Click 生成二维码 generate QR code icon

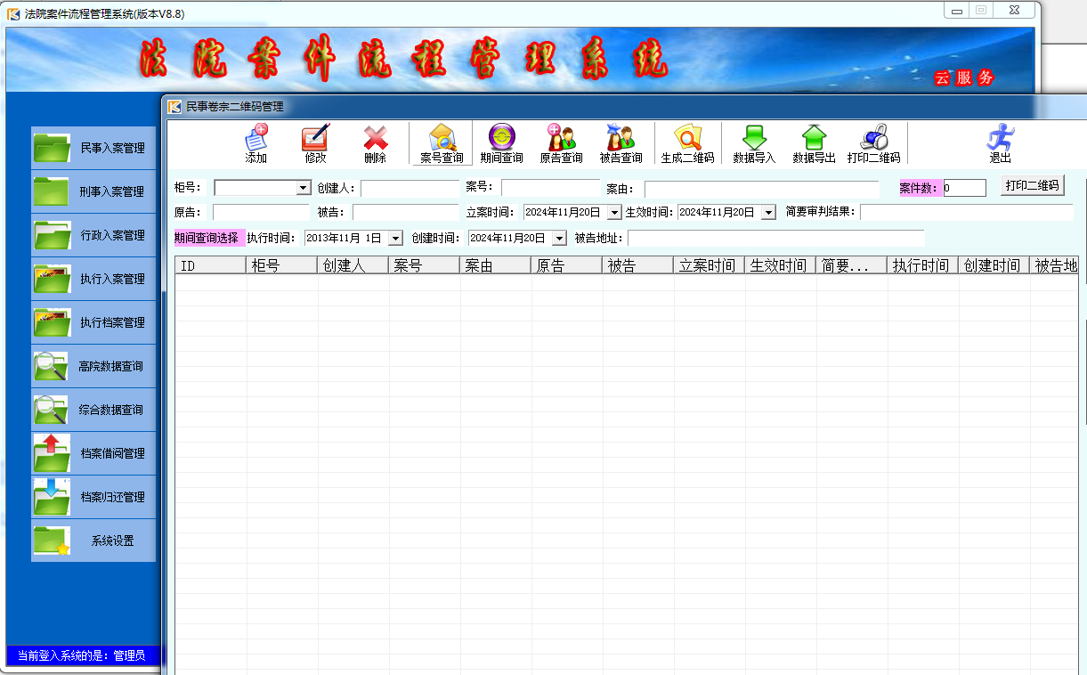687,142
